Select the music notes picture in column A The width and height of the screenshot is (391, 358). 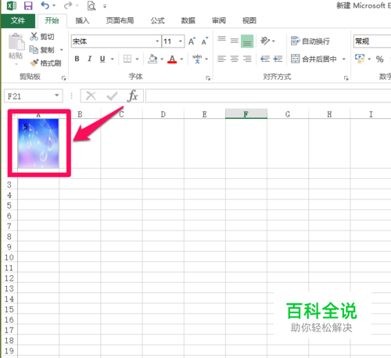pyautogui.click(x=38, y=143)
